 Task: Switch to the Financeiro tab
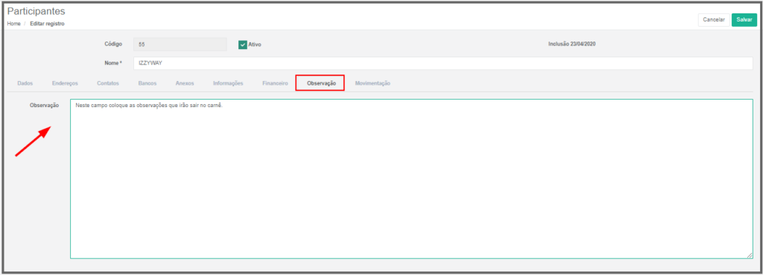point(275,83)
